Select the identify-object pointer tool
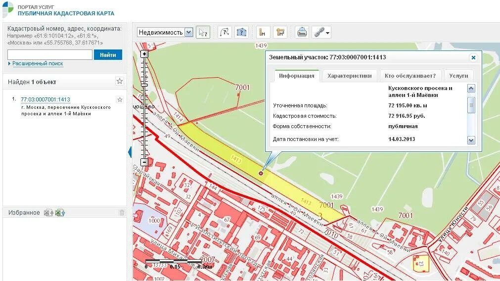This screenshot has height=281, width=500. coord(203,32)
